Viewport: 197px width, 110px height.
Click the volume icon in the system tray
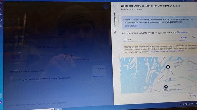click(x=192, y=104)
